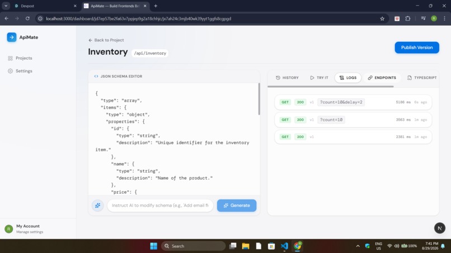Bookmark this page with star icon
The image size is (451, 253).
point(382,18)
